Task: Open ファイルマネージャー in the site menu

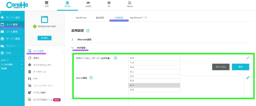Action: 41,86
